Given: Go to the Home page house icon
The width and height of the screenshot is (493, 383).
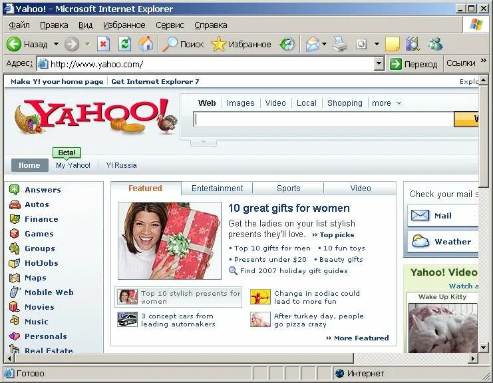Looking at the screenshot, I should click(146, 44).
